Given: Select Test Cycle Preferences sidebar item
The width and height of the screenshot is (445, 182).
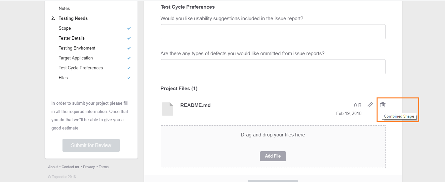Looking at the screenshot, I should [81, 68].
